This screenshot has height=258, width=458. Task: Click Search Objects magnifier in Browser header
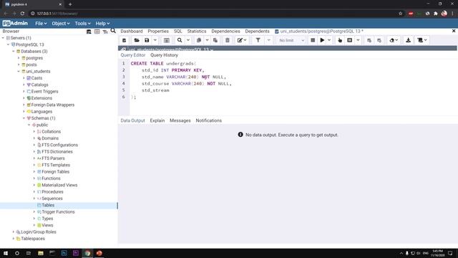(x=113, y=31)
